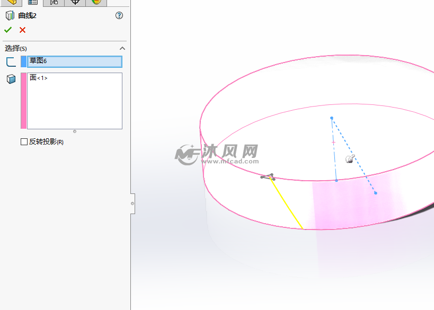This screenshot has width=434, height=310.
Task: Click the face list box resize handle
Action: pos(75,131)
